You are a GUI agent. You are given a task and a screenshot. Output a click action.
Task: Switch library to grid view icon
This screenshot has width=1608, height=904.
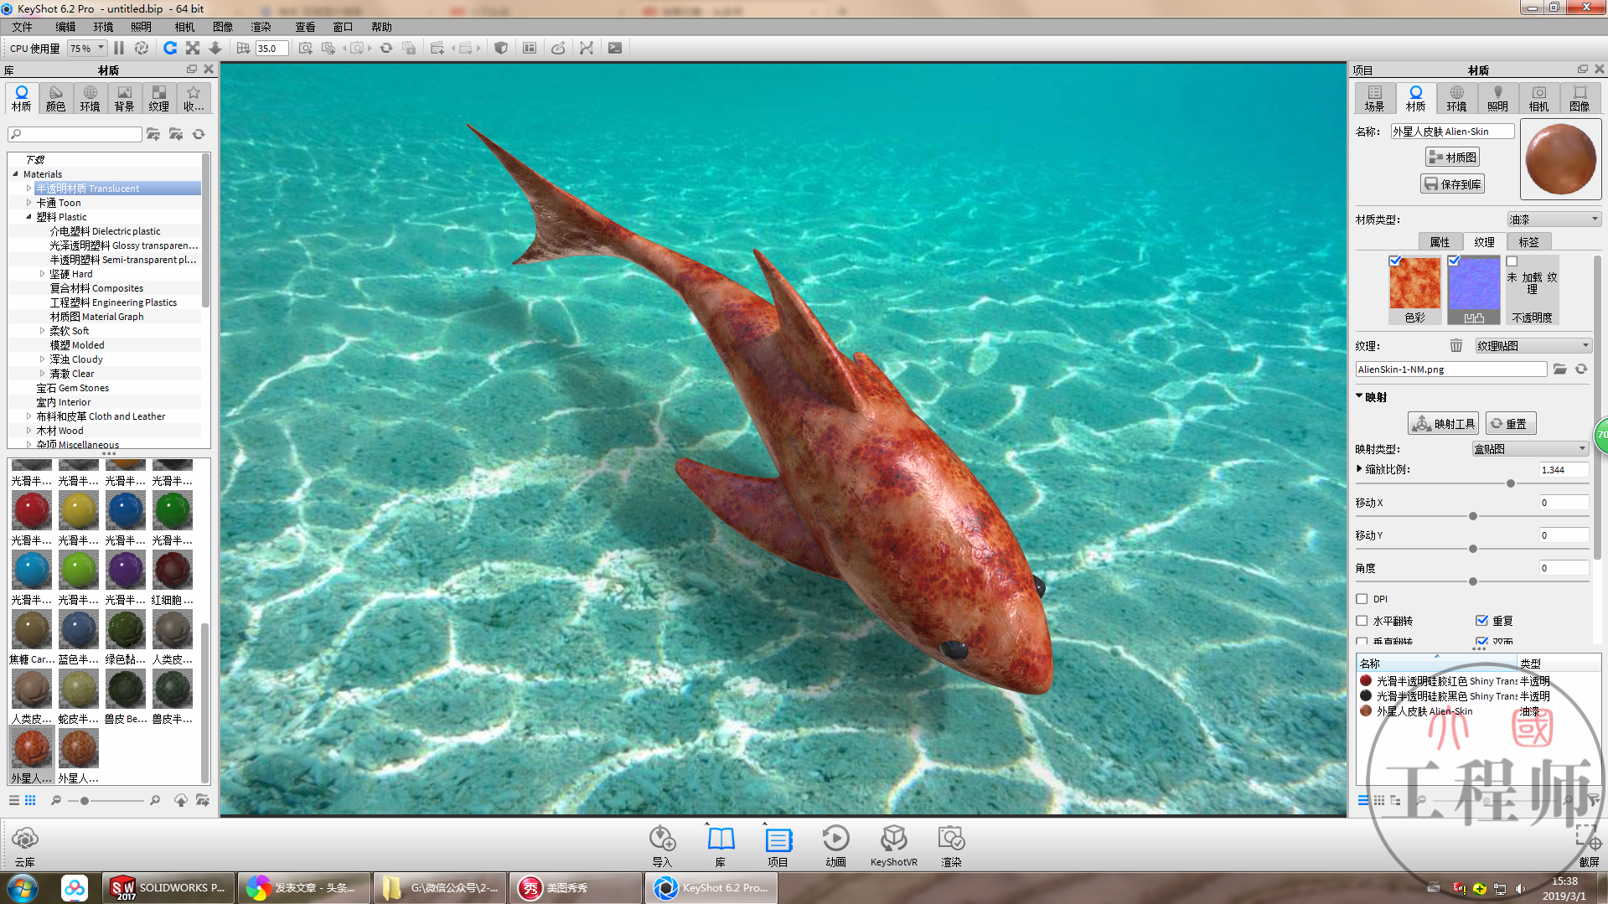pyautogui.click(x=30, y=801)
